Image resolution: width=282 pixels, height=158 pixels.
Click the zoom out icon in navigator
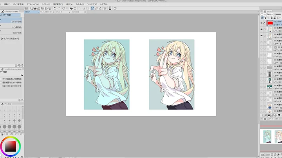click(272, 154)
